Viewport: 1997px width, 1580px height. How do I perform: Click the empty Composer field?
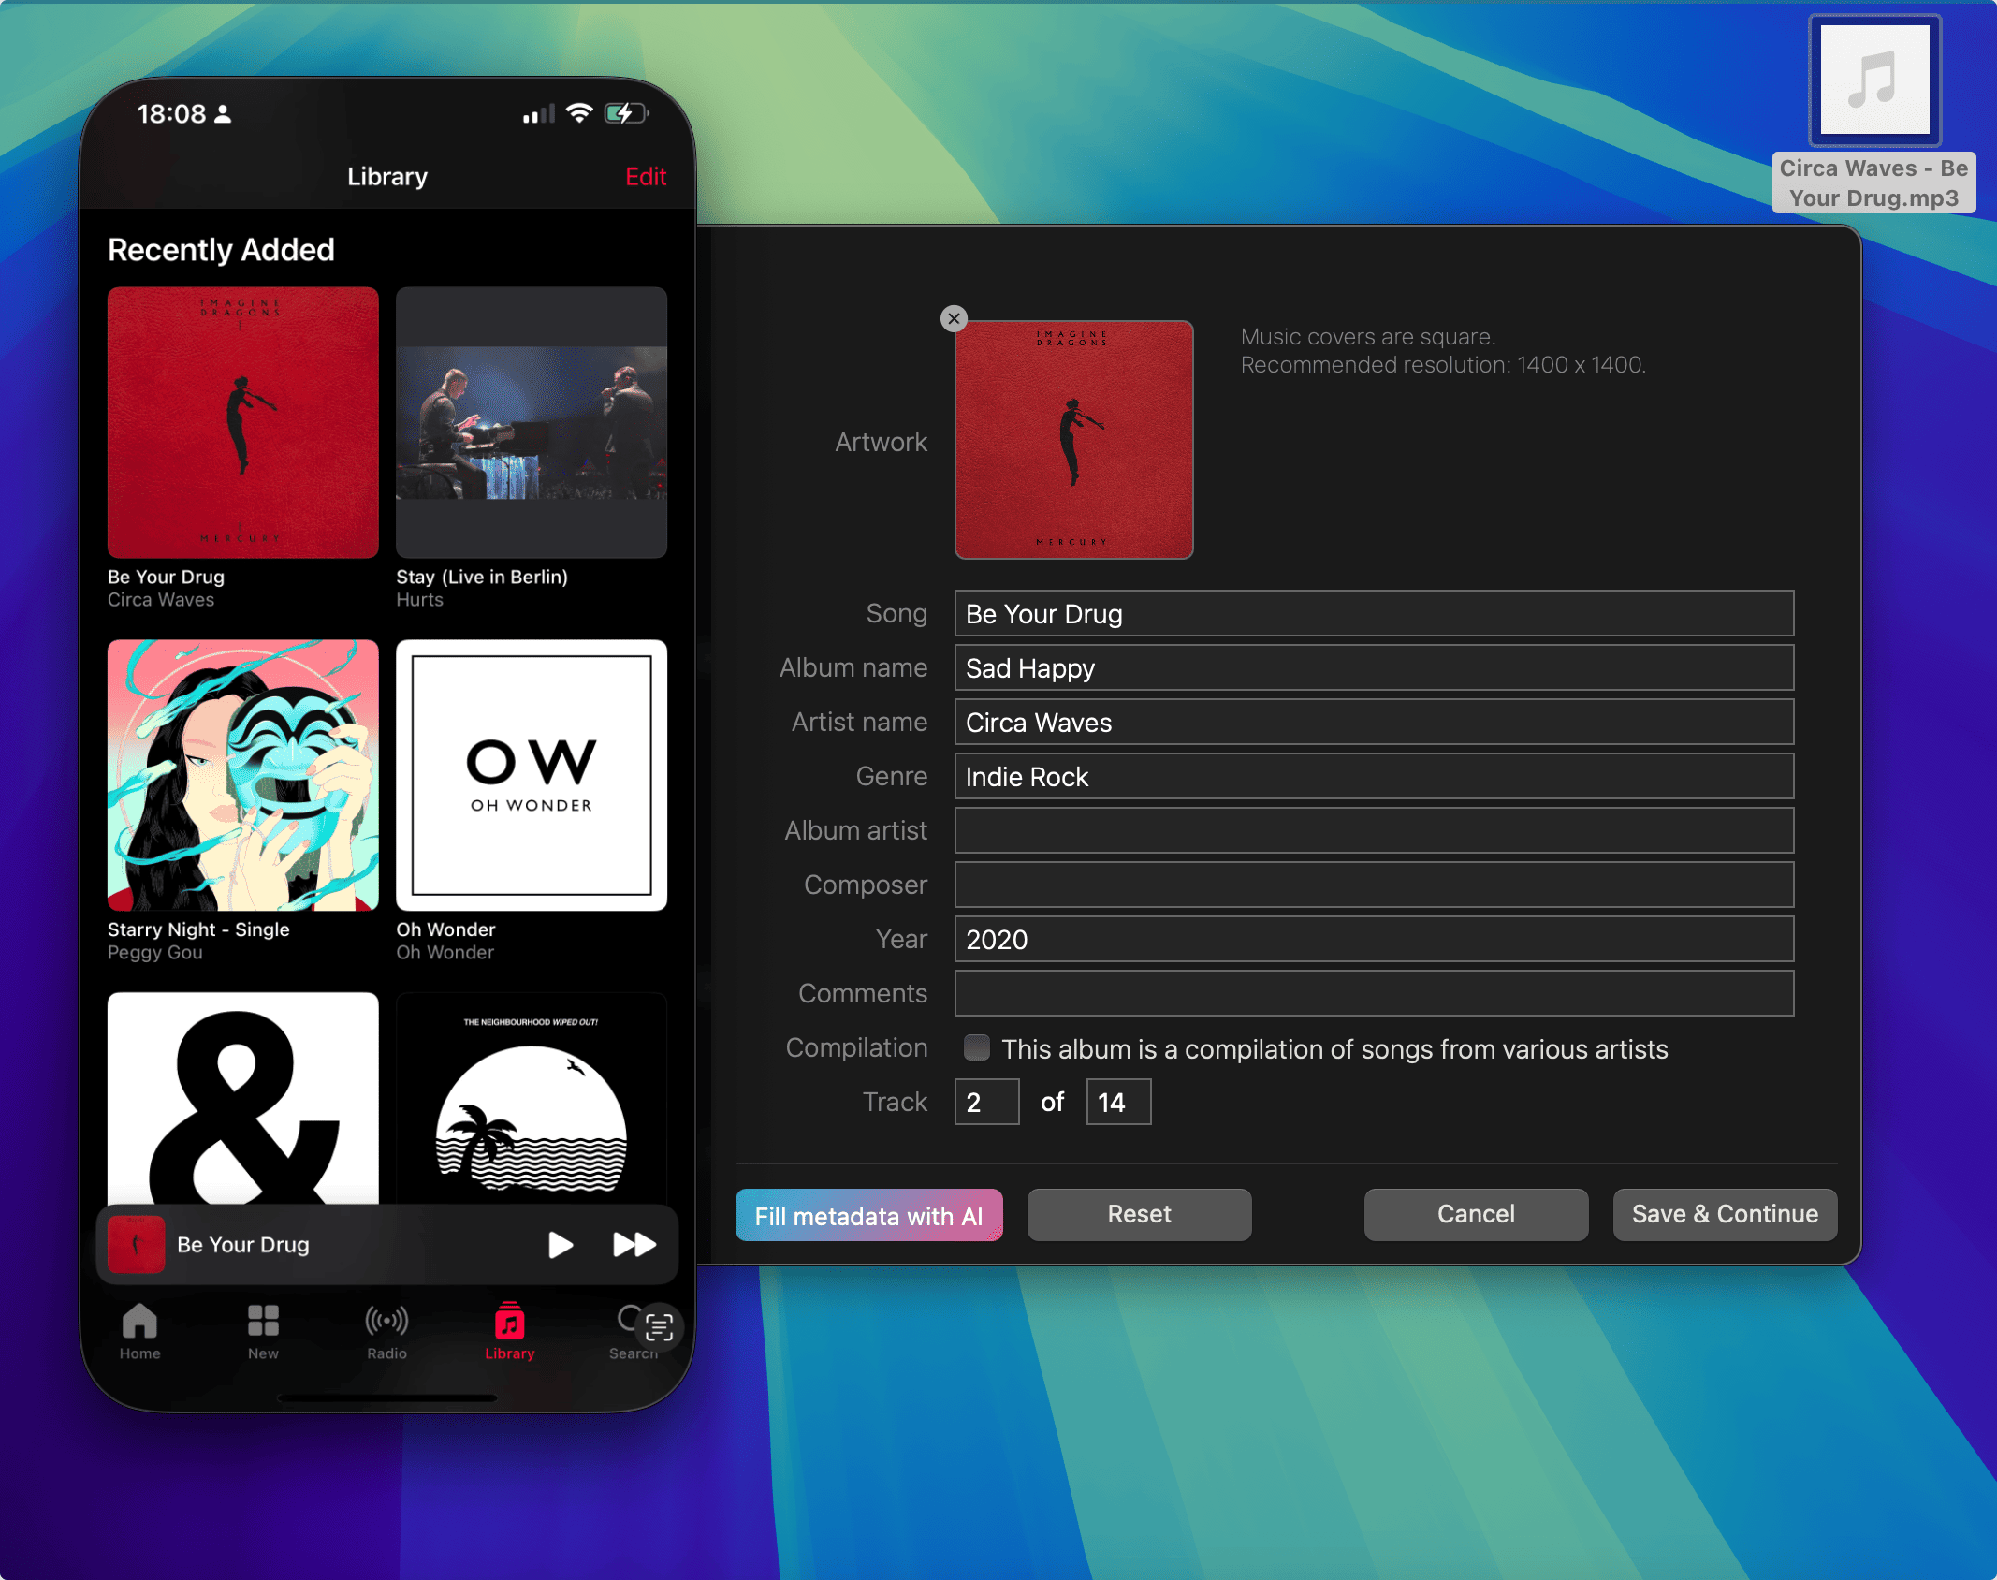[1374, 885]
